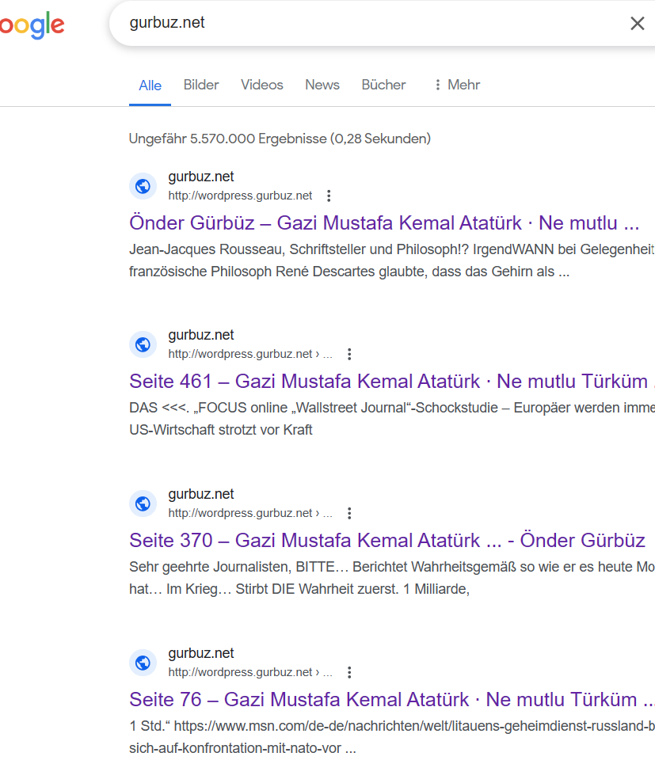Clear the search box with the X icon
The height and width of the screenshot is (764, 655).
[x=637, y=24]
